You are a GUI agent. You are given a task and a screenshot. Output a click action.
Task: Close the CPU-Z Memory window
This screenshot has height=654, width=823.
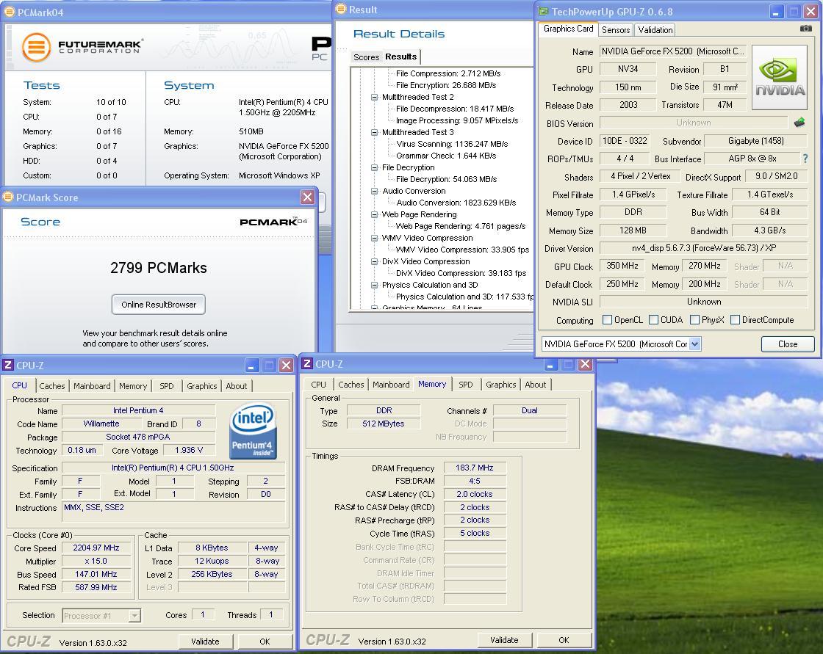[x=585, y=364]
